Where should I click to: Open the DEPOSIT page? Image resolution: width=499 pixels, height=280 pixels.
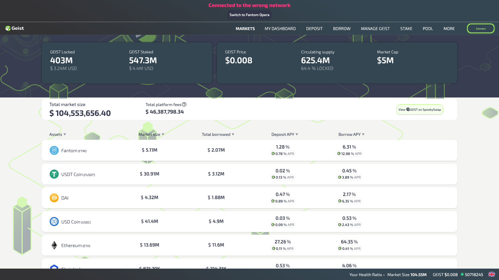(314, 29)
